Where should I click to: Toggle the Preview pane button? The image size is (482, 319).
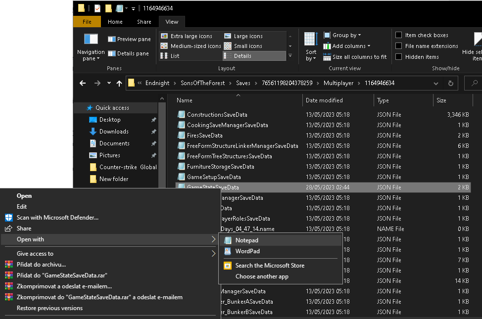coord(129,39)
